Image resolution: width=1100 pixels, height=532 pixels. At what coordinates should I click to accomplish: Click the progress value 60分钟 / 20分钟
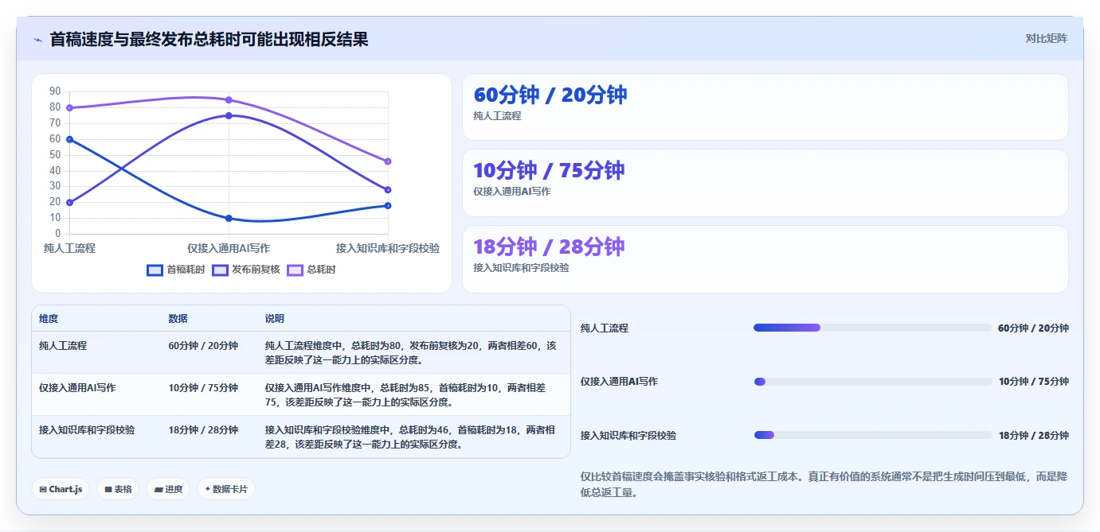pos(1033,328)
